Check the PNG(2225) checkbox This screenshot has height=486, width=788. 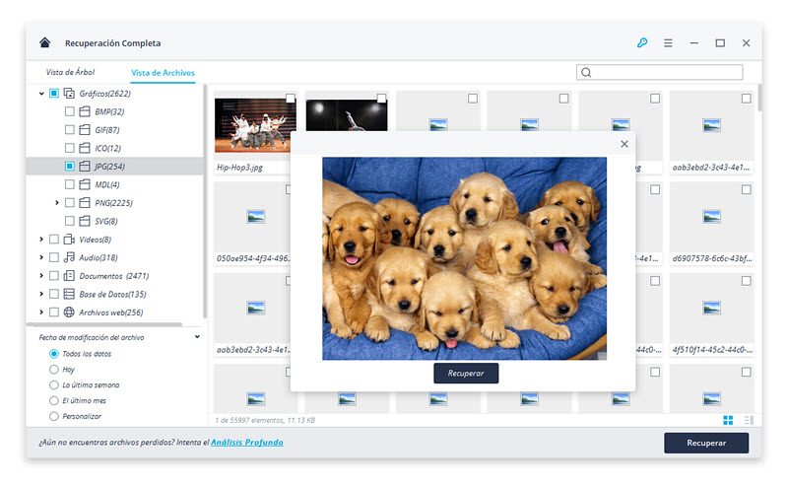(x=69, y=203)
